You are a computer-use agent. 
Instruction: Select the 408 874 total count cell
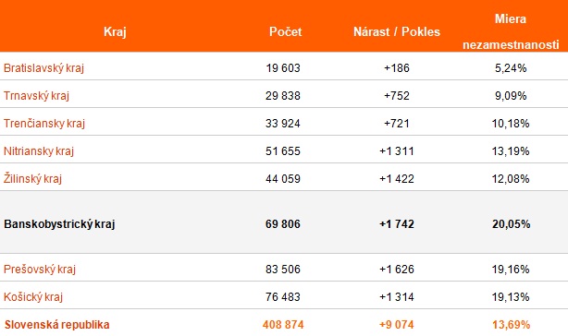[x=283, y=324]
